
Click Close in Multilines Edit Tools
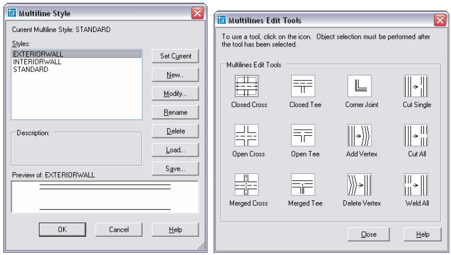(369, 235)
